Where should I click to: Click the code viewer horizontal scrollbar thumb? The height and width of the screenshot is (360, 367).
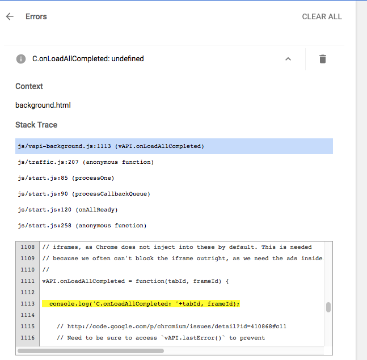pyautogui.click(x=91, y=351)
